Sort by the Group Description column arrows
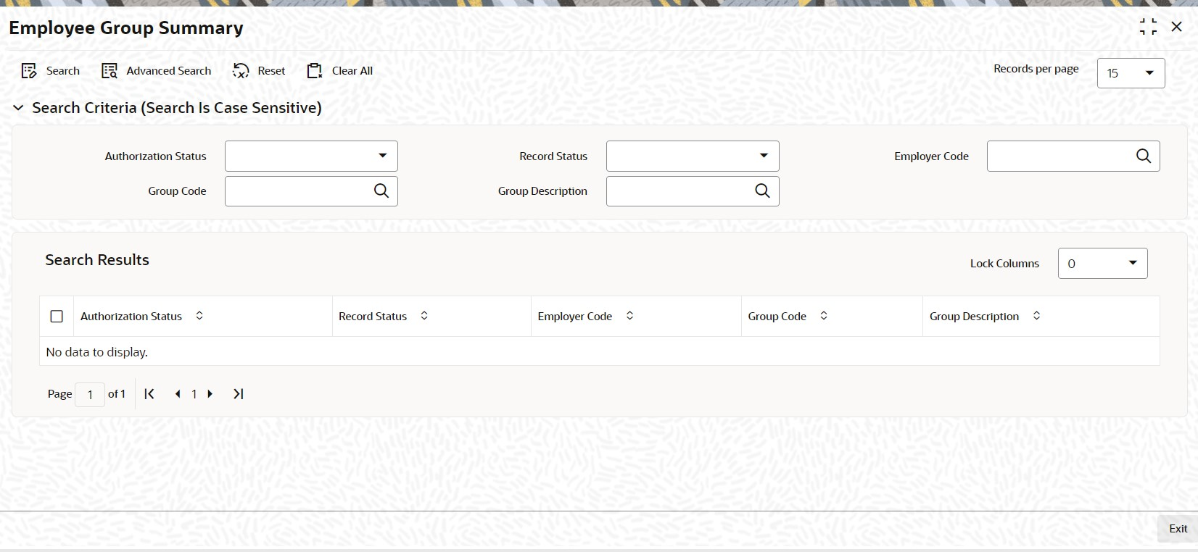 click(x=1036, y=316)
